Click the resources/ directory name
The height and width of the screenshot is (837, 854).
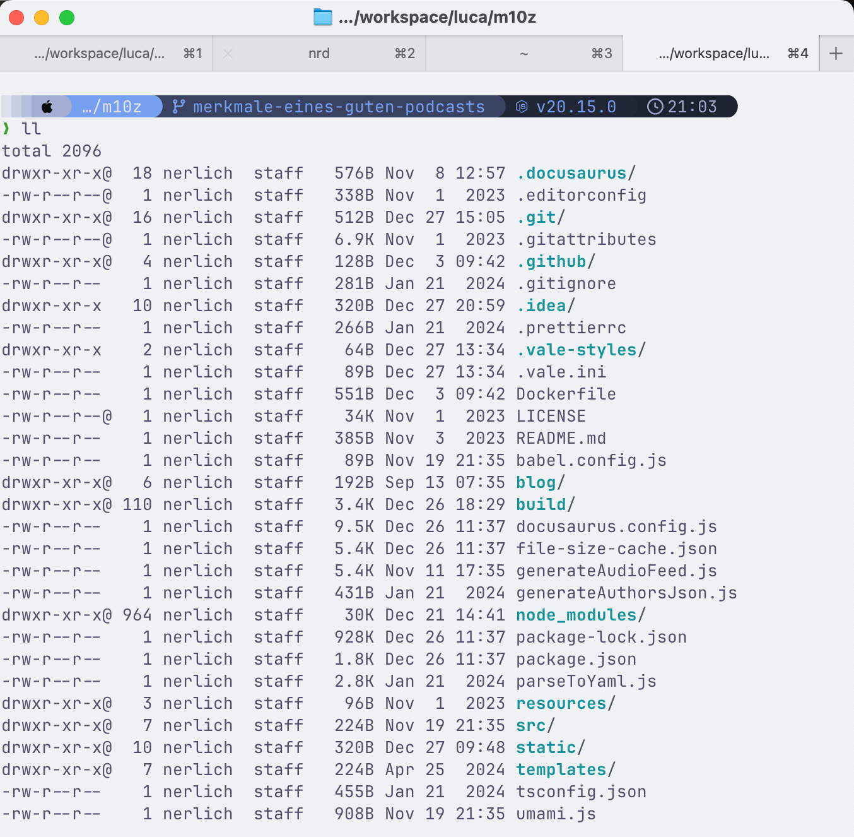[566, 703]
